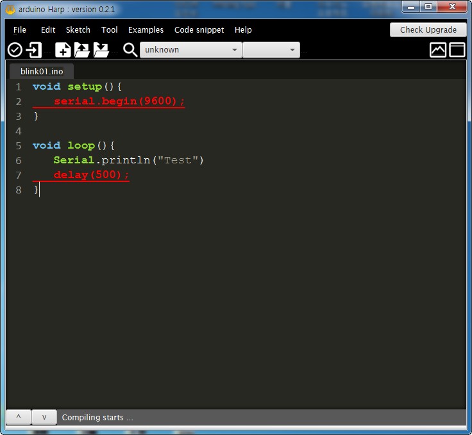Click the Save sketch folder icon
Viewport: 472px width, 435px height.
[101, 50]
